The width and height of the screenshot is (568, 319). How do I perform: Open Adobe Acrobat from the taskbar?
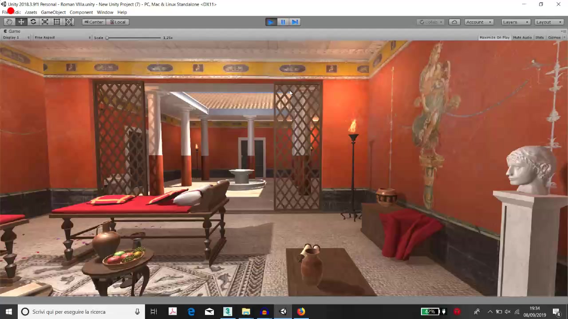click(172, 311)
